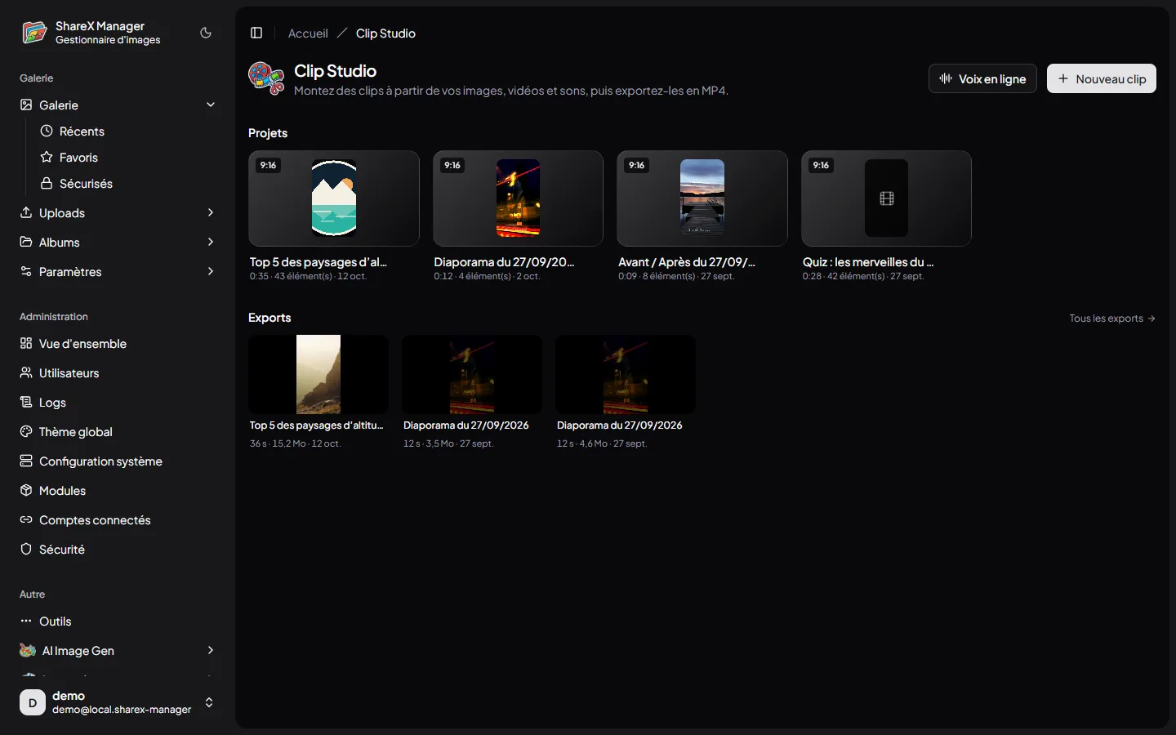1176x735 pixels.
Task: Open the 3,5 Mo Diaporama export thumbnail
Action: pos(472,374)
